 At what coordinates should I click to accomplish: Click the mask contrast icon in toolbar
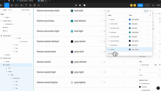tap(80, 5)
